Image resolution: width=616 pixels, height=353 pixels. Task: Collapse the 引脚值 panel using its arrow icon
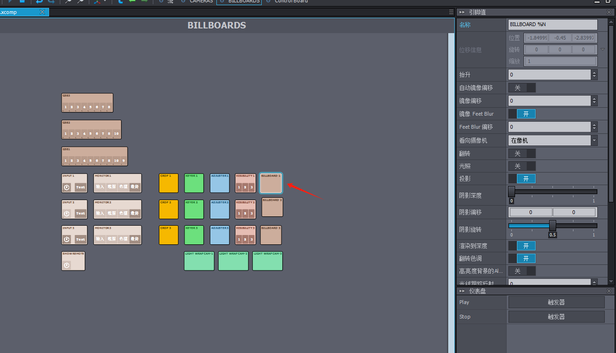[x=462, y=12]
